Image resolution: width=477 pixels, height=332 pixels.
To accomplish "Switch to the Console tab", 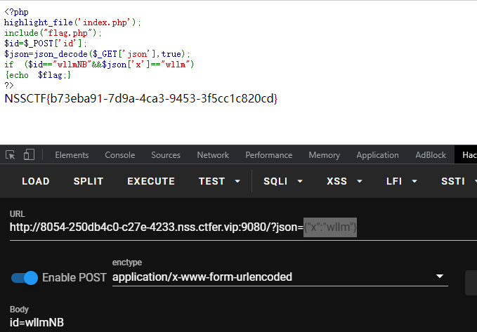I will [120, 155].
